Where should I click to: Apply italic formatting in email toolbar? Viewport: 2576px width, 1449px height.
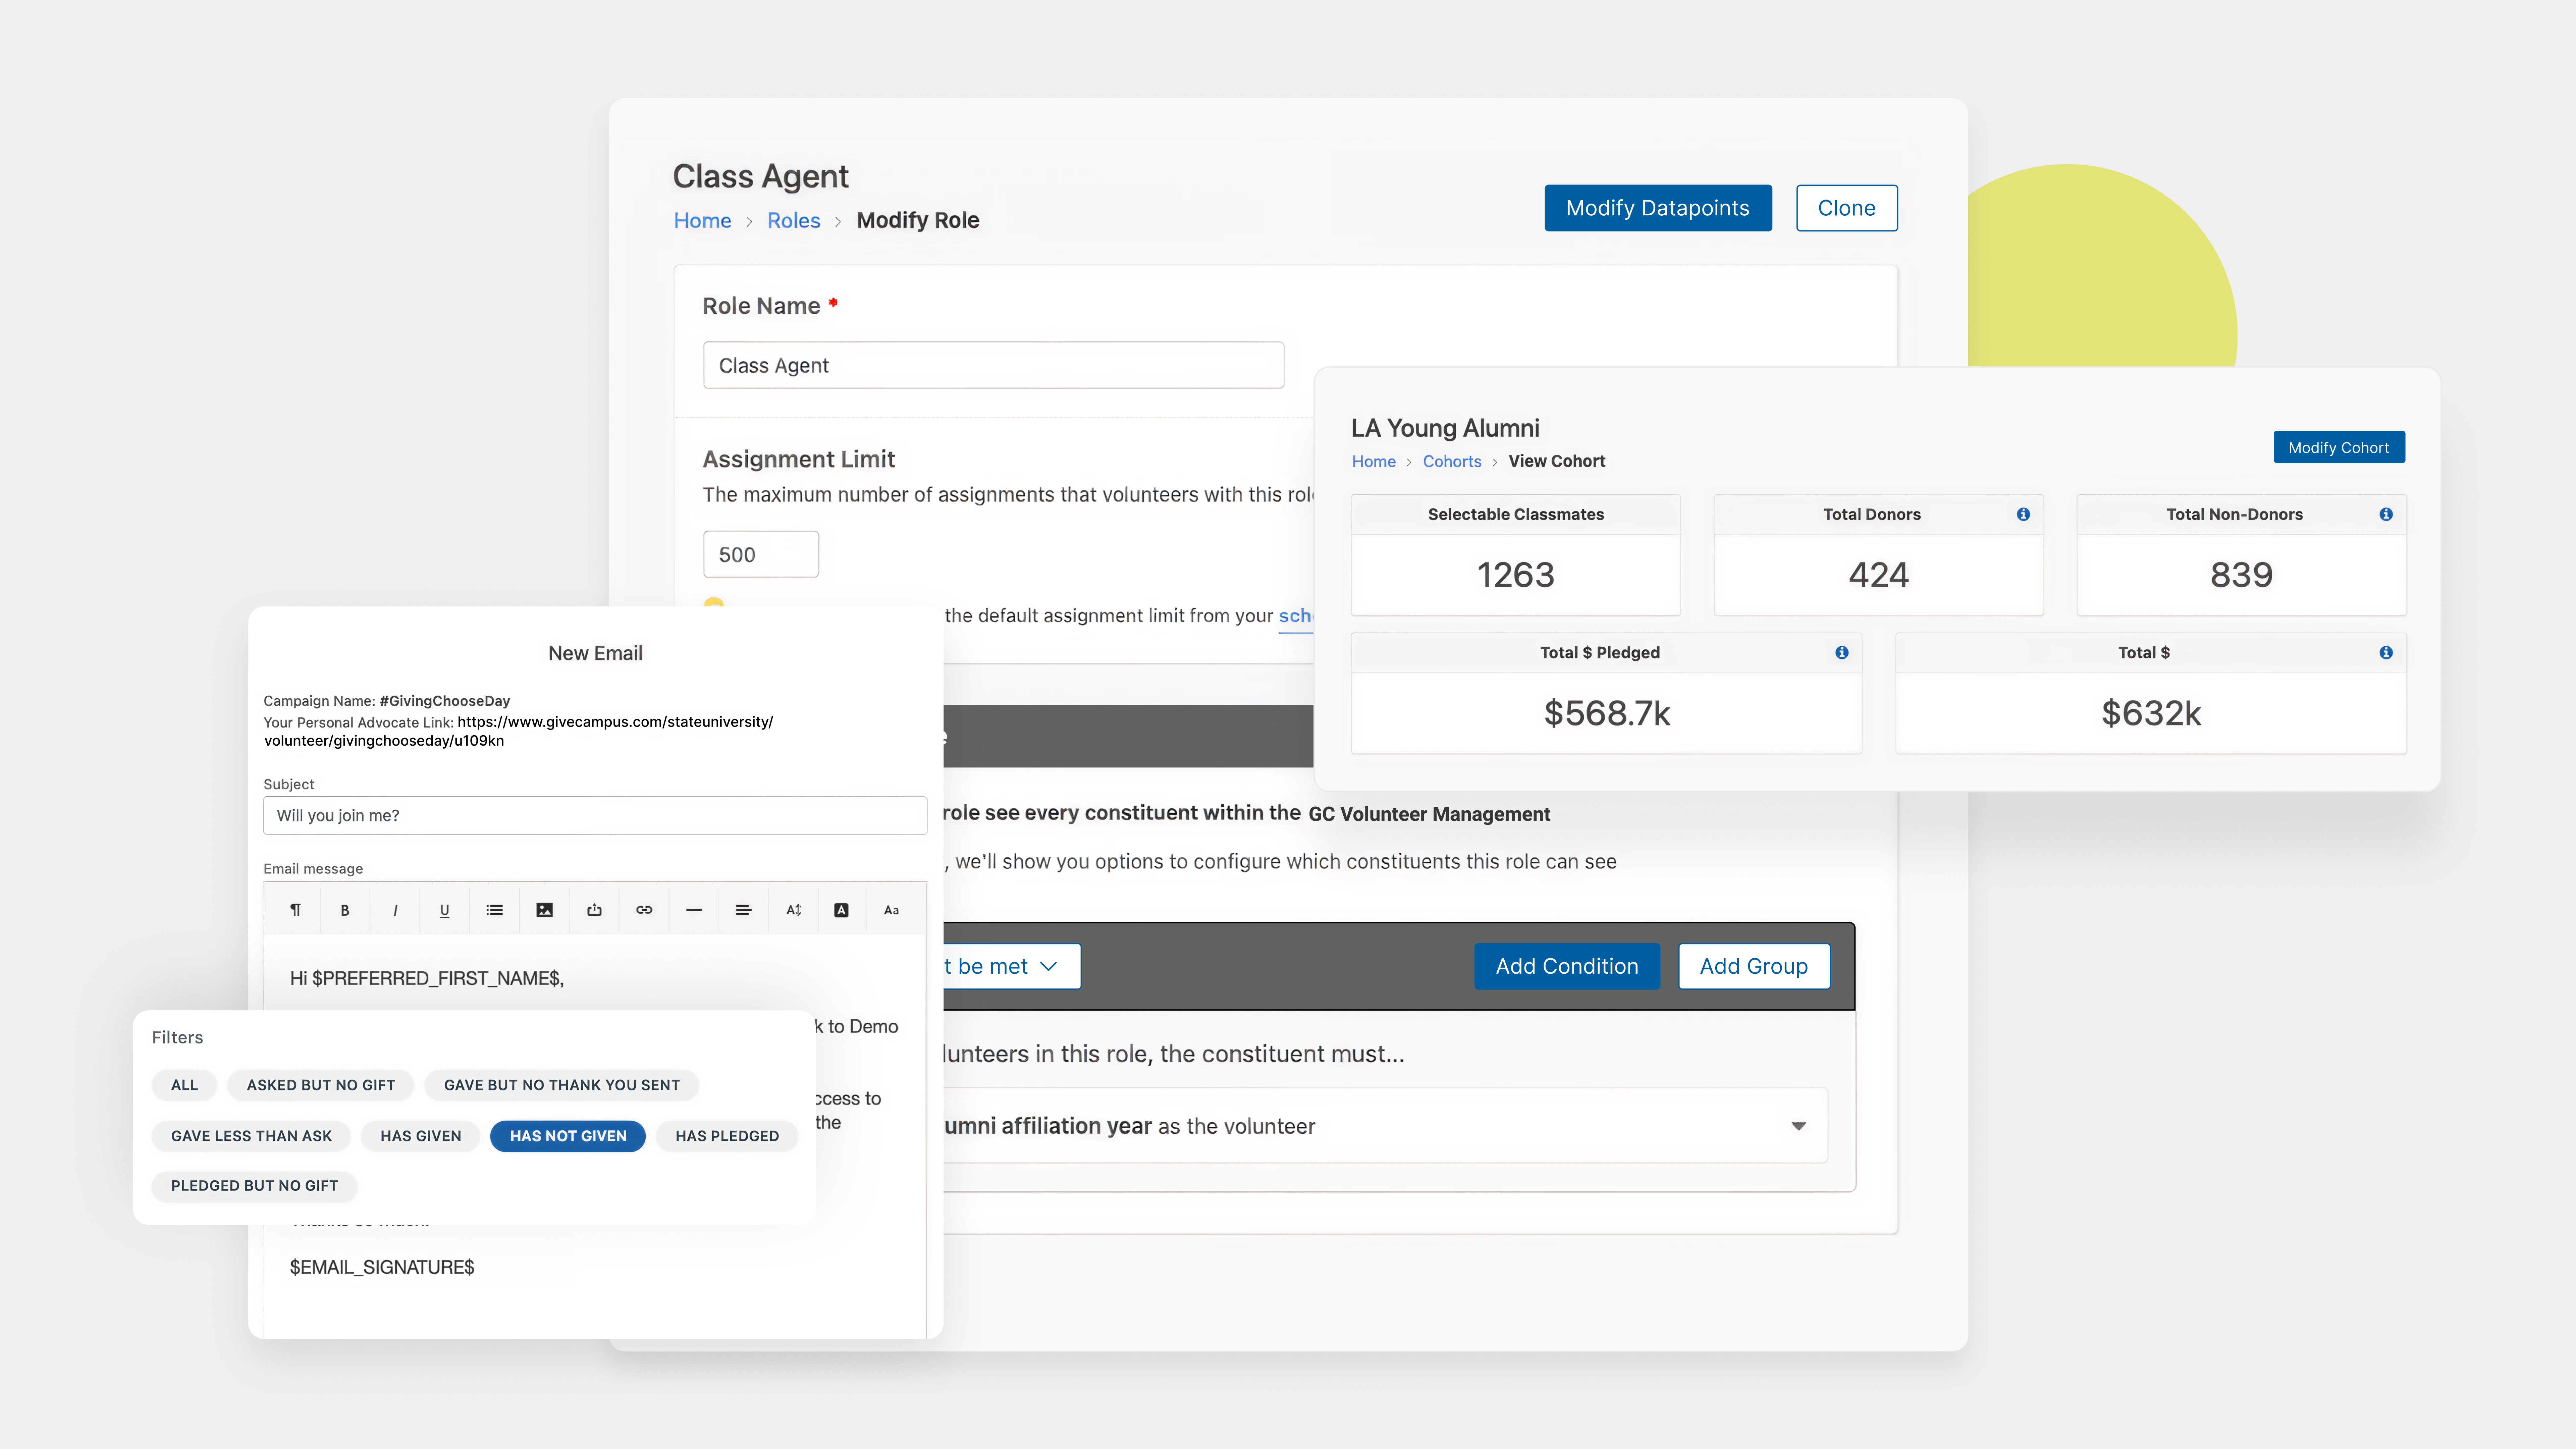[x=395, y=910]
